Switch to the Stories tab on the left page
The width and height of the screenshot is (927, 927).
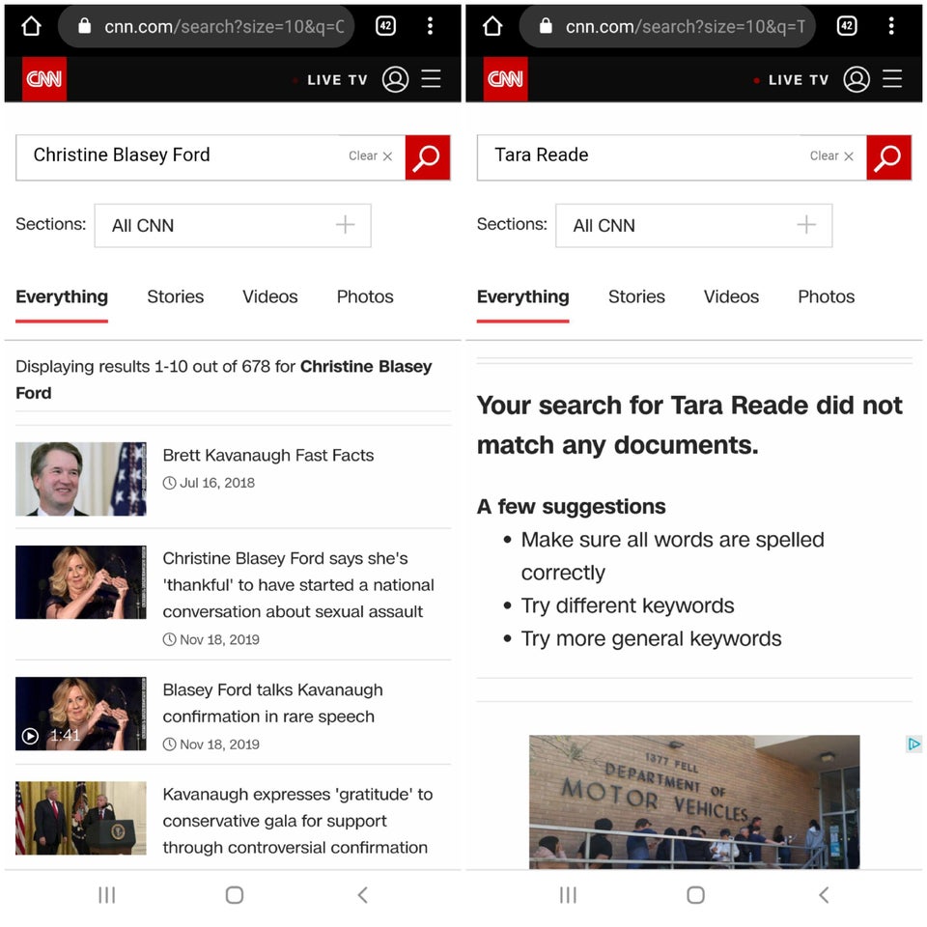[x=176, y=296]
